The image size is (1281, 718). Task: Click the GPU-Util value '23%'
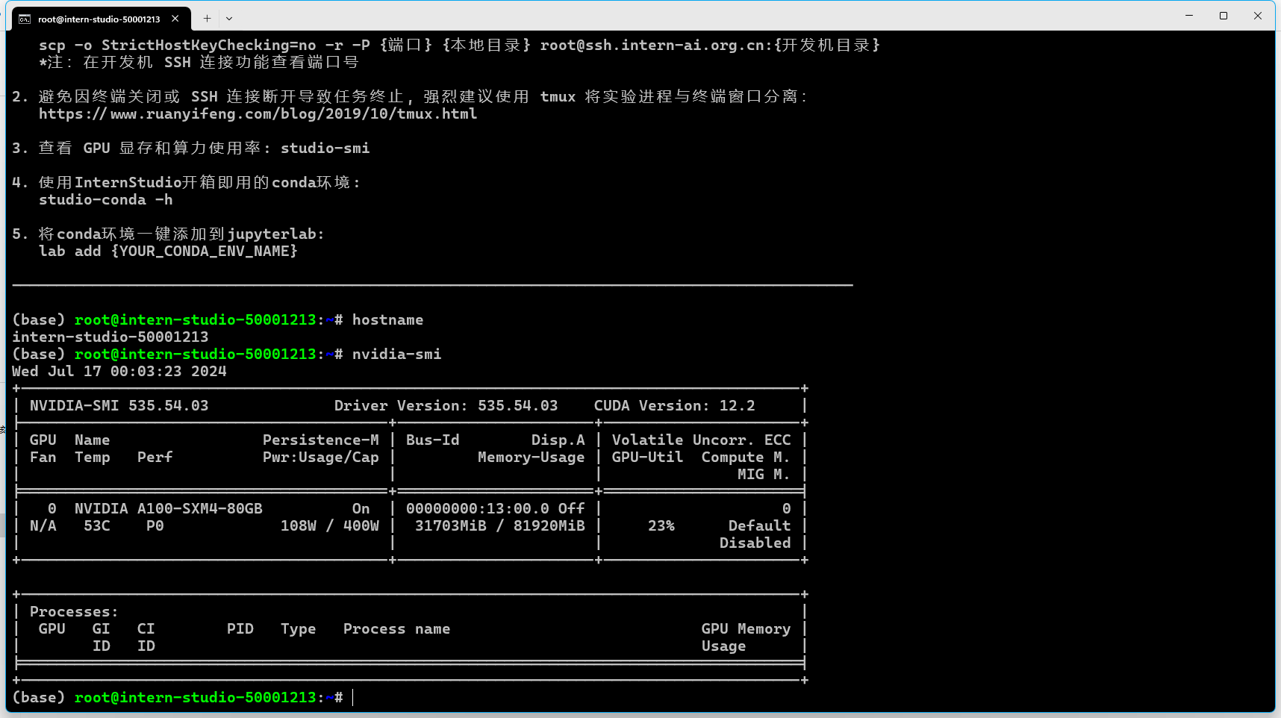(x=661, y=526)
